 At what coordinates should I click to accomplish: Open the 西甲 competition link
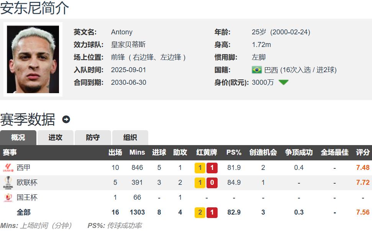coord(24,168)
